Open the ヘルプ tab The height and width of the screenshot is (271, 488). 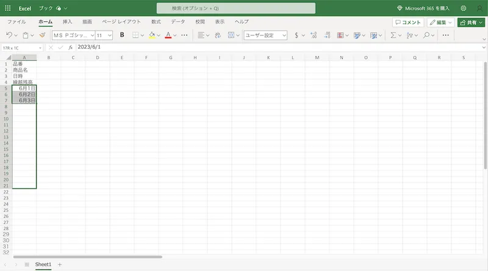[x=242, y=22]
